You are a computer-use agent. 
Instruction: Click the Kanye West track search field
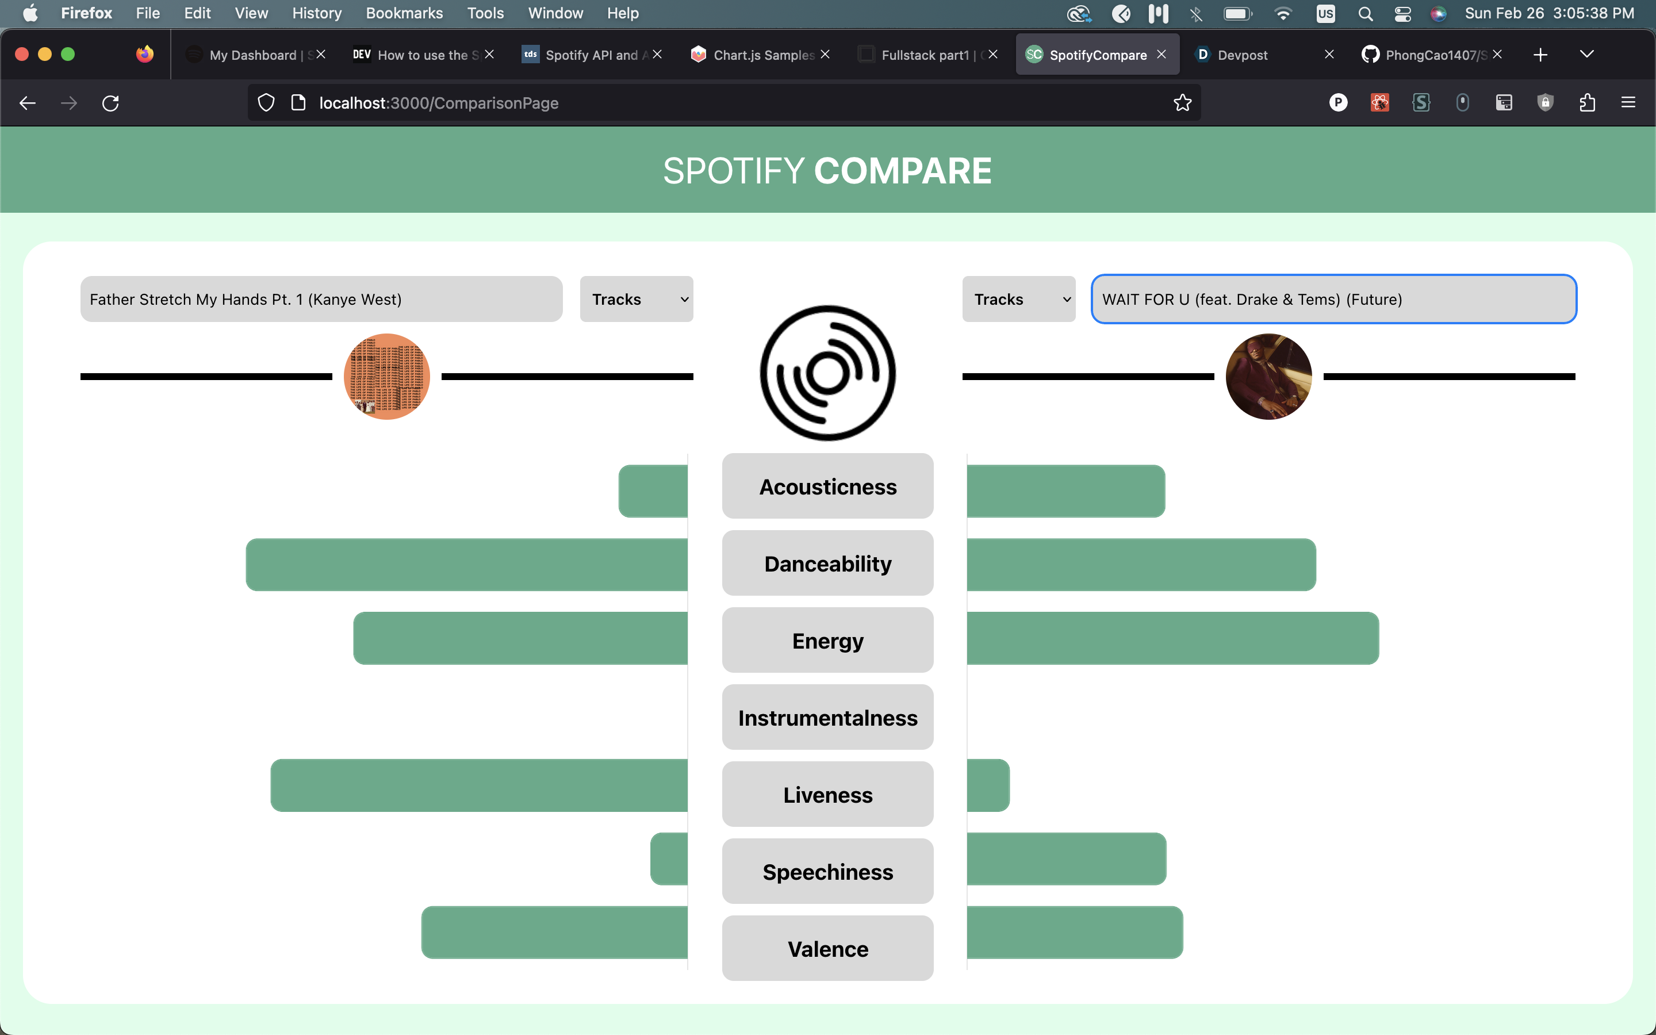coord(321,299)
